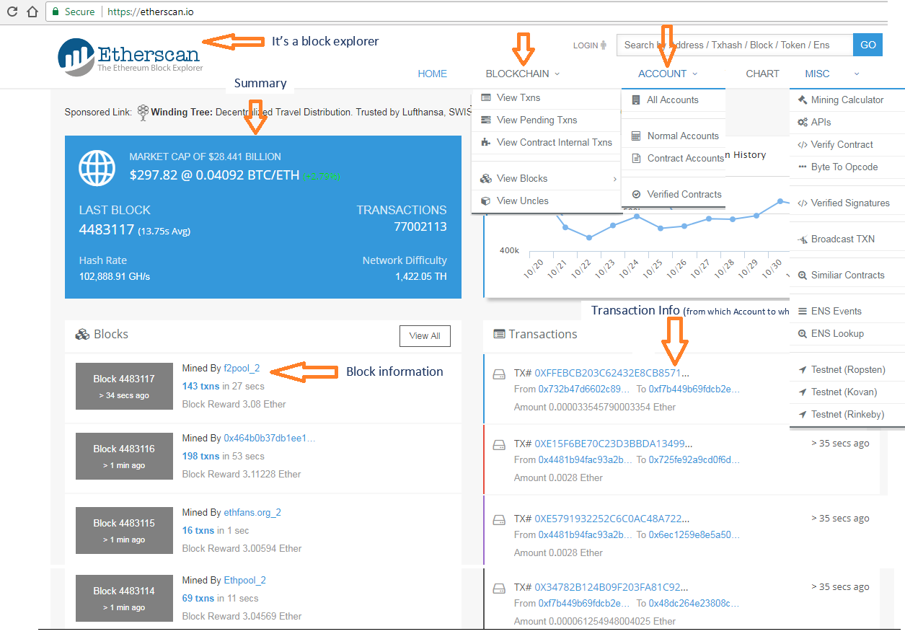Open miner Ethpool_2 link
This screenshot has width=905, height=634.
click(244, 581)
